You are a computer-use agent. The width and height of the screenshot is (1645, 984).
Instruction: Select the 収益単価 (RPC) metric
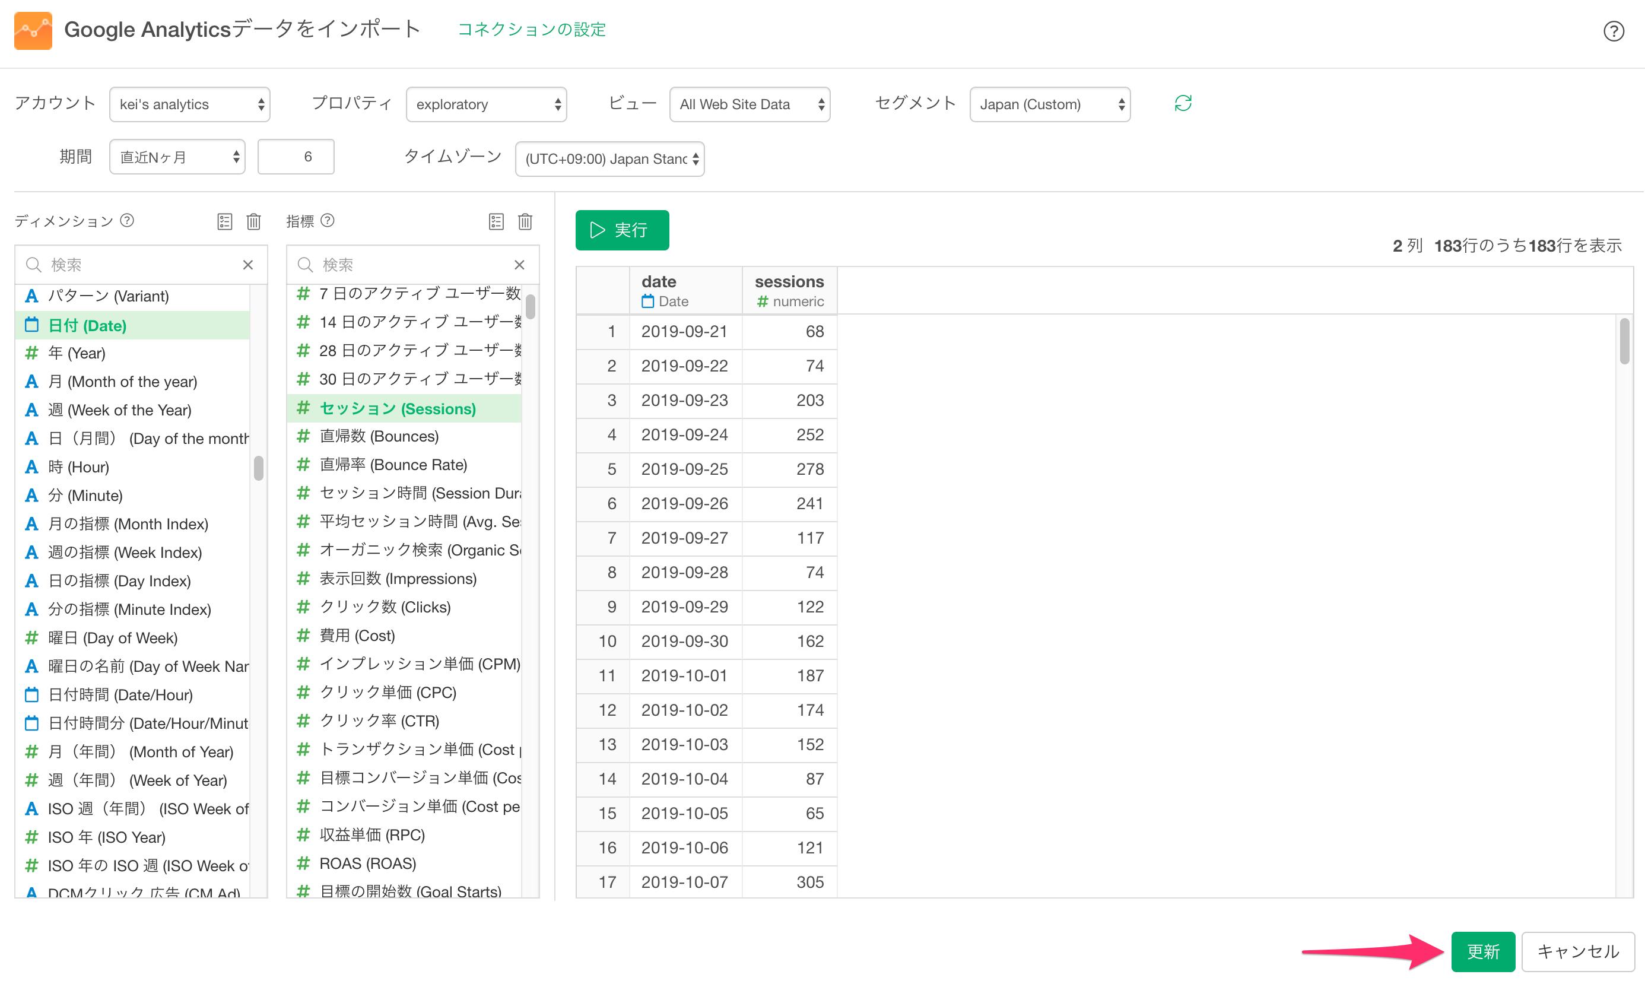405,836
